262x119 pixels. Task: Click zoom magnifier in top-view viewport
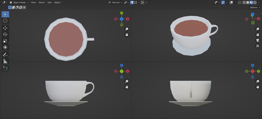tap(127, 29)
